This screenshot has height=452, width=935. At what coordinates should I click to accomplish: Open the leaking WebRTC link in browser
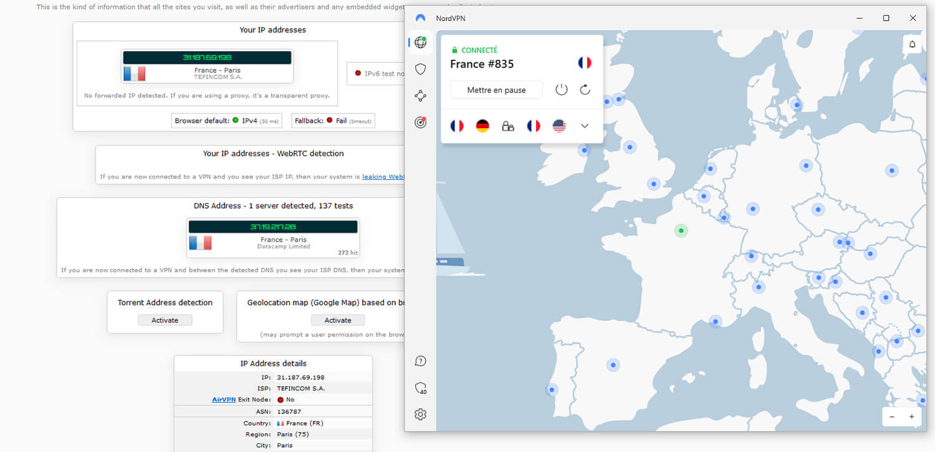[383, 177]
